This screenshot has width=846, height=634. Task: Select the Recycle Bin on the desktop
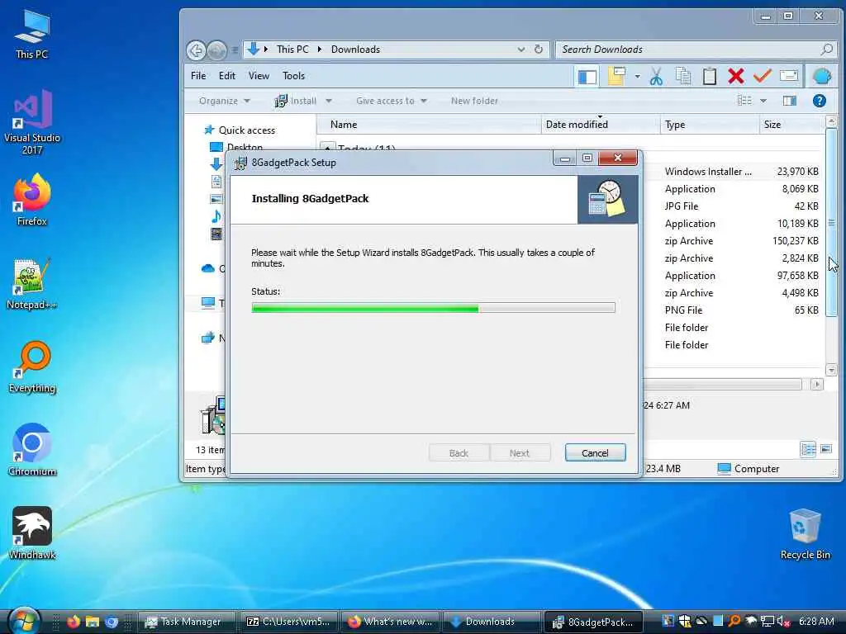click(805, 534)
